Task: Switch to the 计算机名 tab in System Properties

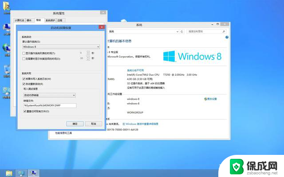Action: (x=20, y=20)
